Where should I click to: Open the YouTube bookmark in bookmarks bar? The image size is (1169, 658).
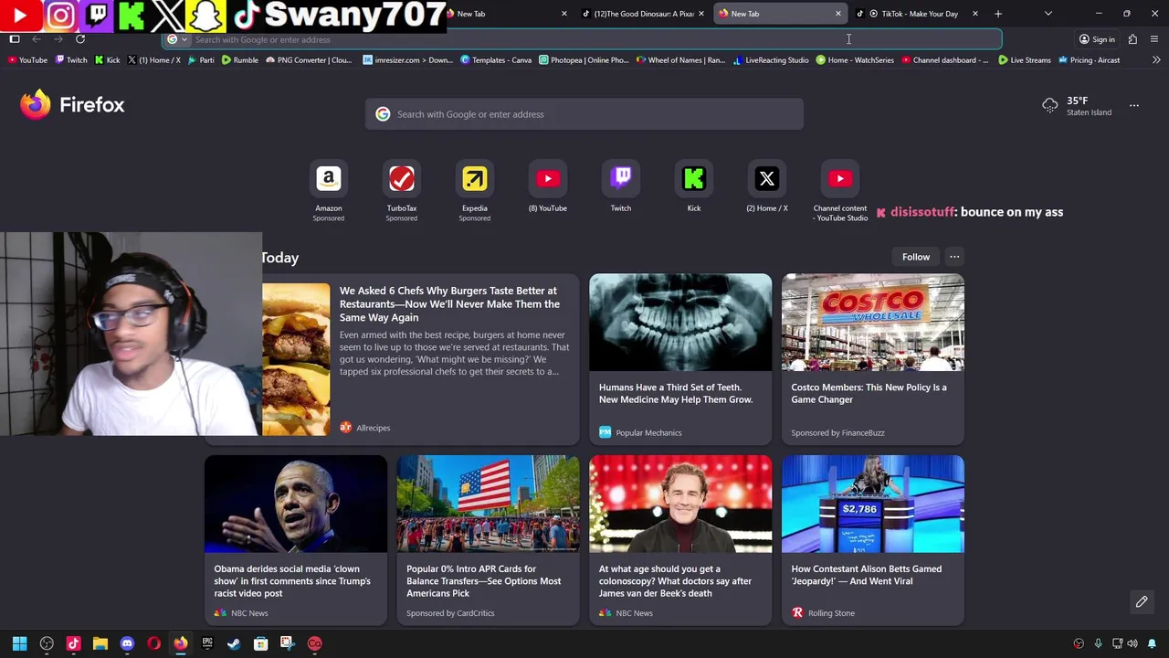pyautogui.click(x=26, y=60)
